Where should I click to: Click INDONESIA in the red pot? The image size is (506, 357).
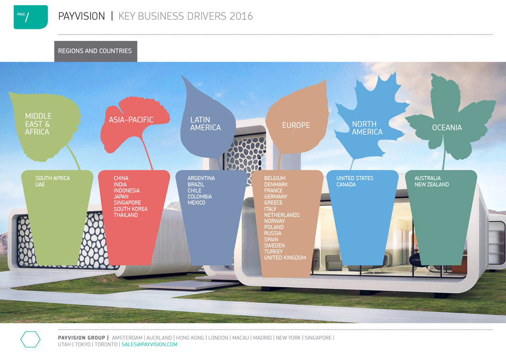click(126, 190)
